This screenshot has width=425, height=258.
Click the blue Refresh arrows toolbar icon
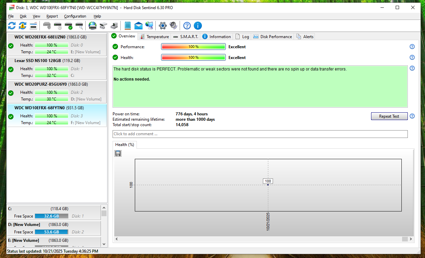pos(12,25)
